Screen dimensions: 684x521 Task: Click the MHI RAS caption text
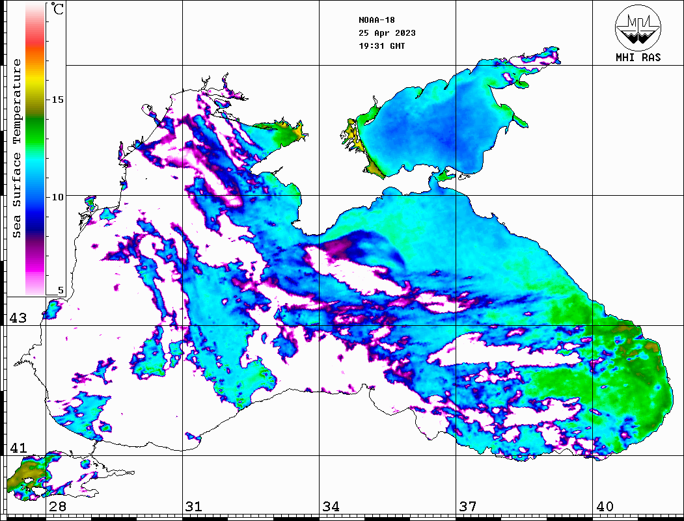point(638,57)
